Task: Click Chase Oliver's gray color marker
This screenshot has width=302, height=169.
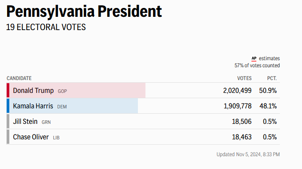Action: tap(8, 137)
